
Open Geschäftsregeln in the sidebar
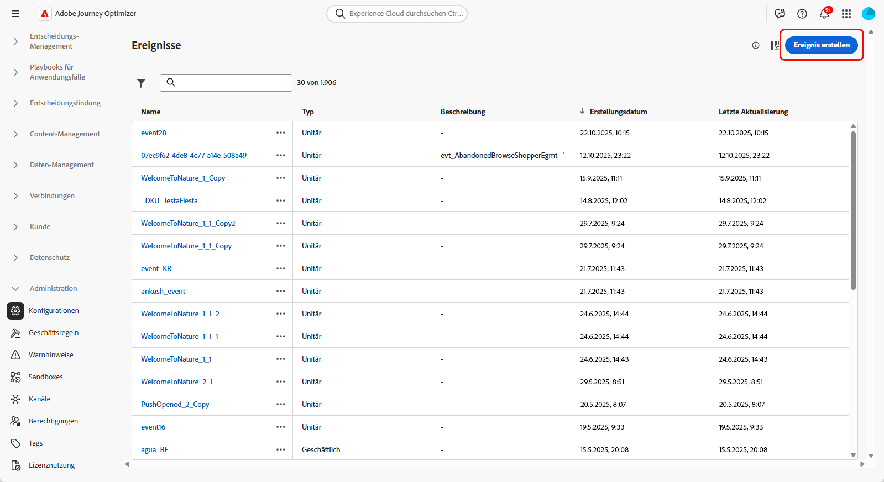point(54,333)
